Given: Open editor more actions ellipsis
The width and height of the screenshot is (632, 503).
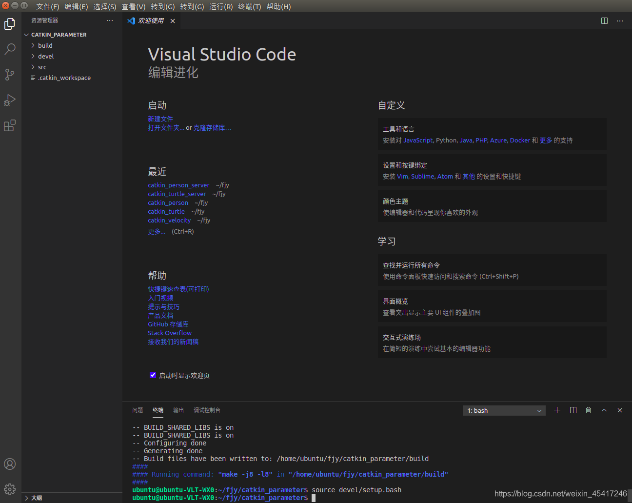Looking at the screenshot, I should [620, 21].
